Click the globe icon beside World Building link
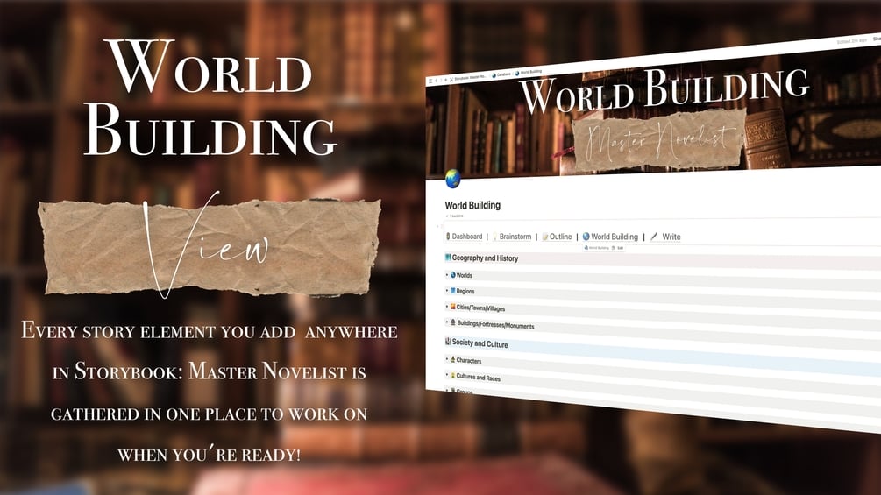This screenshot has height=495, width=881. (x=586, y=237)
